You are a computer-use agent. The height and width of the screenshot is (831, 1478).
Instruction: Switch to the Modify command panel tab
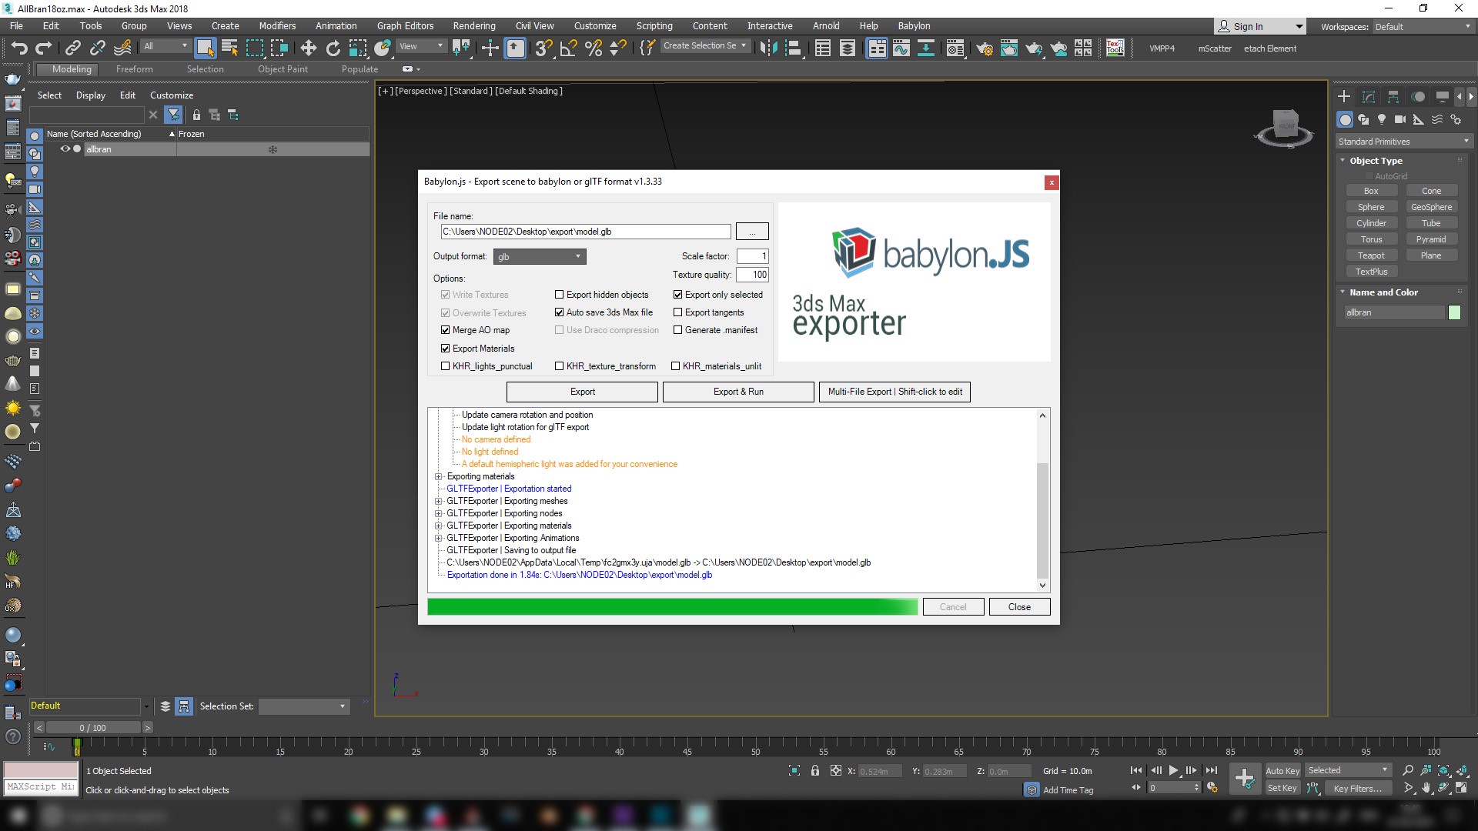(x=1368, y=97)
